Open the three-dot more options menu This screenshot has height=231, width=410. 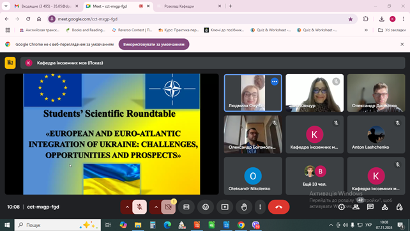(260, 207)
